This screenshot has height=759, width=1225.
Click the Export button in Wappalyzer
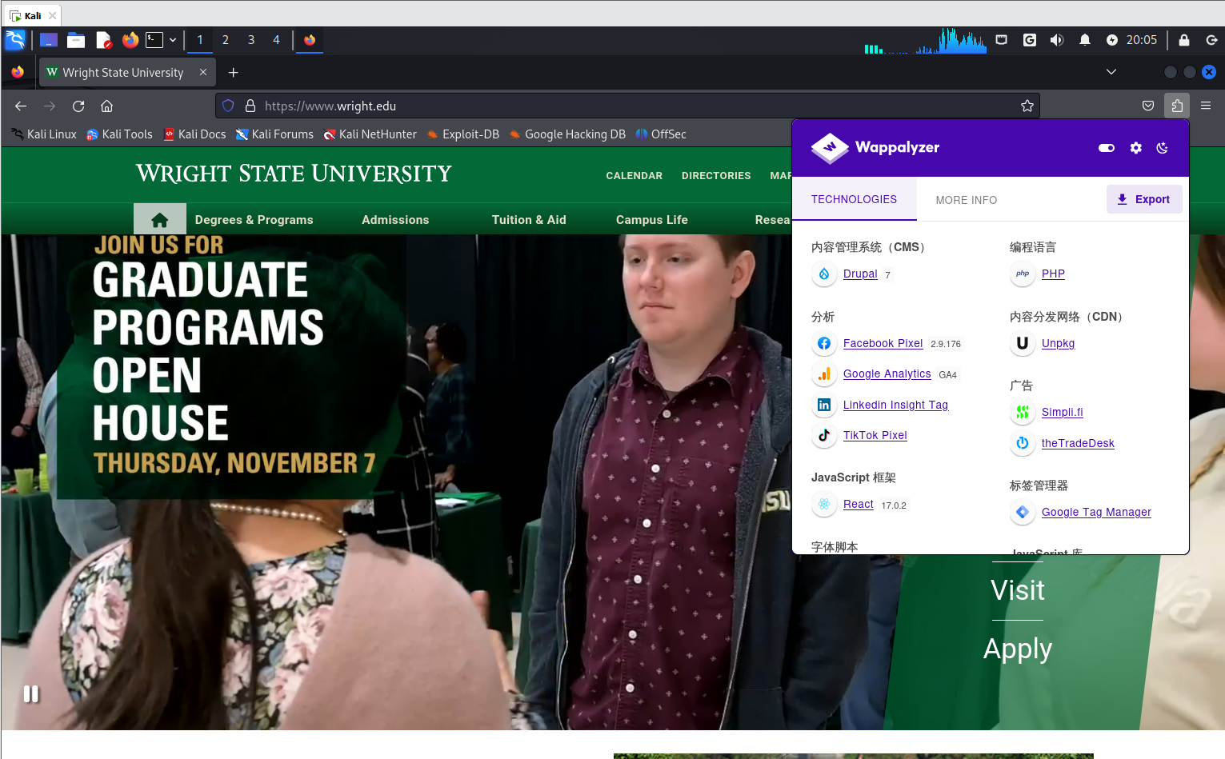point(1143,199)
